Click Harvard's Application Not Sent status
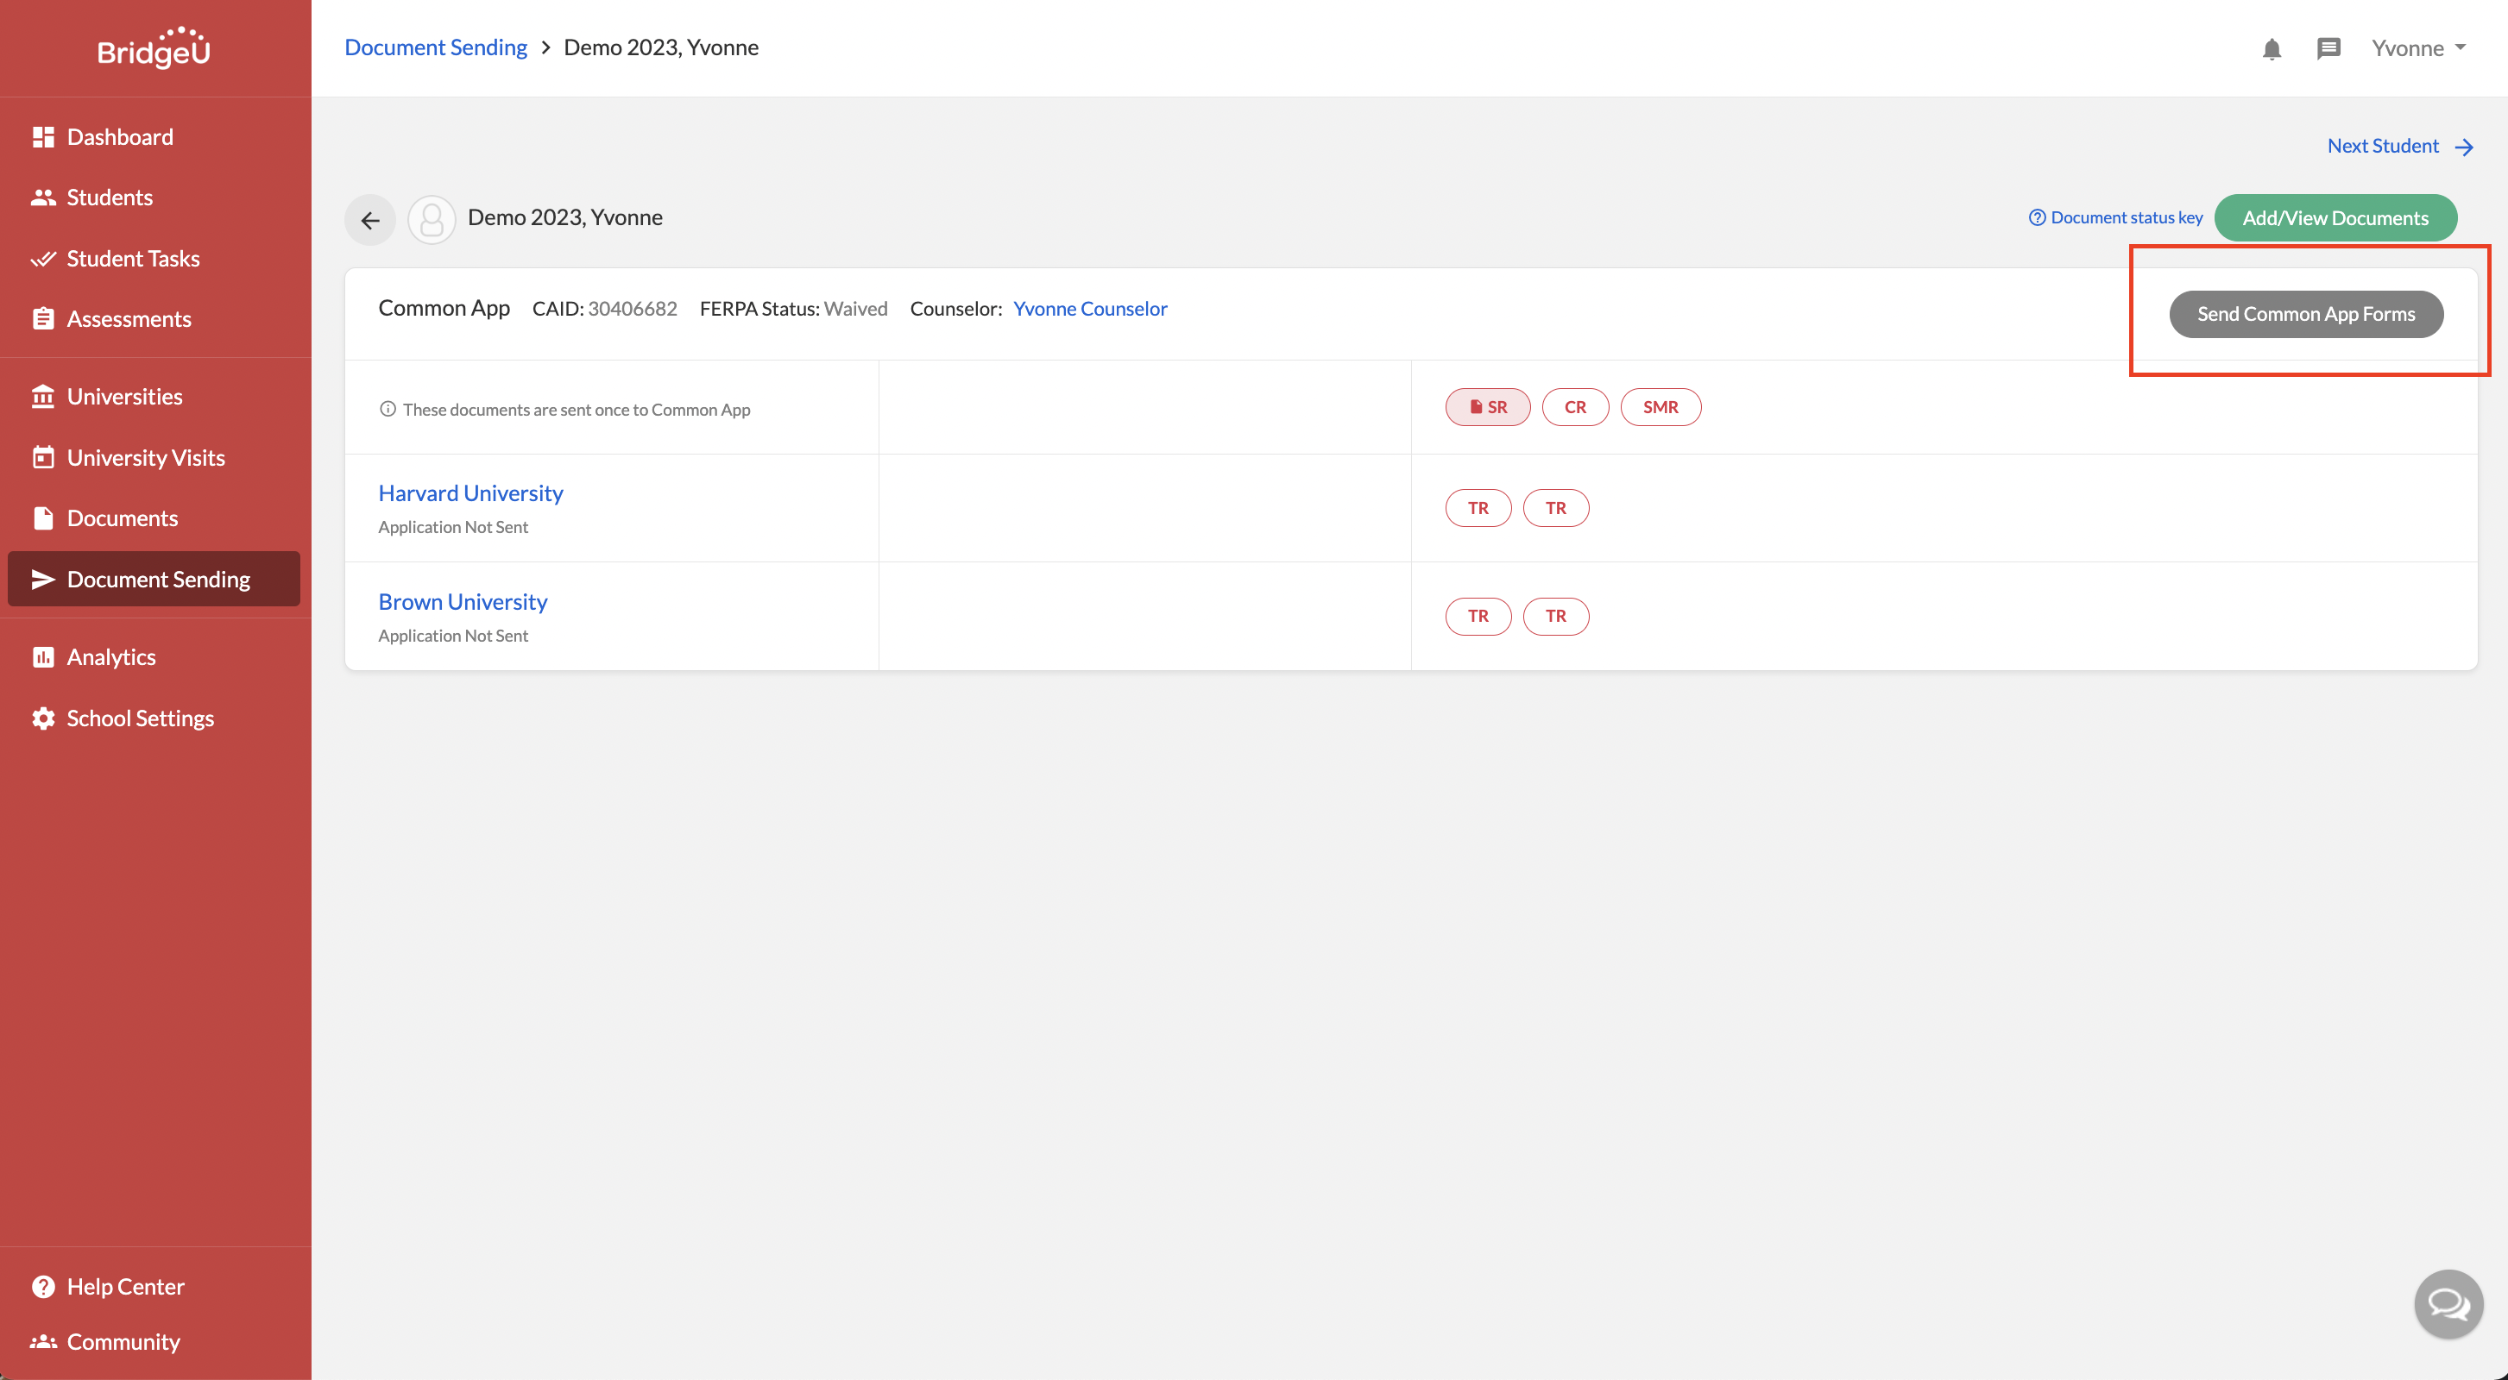This screenshot has height=1380, width=2508. 453,528
